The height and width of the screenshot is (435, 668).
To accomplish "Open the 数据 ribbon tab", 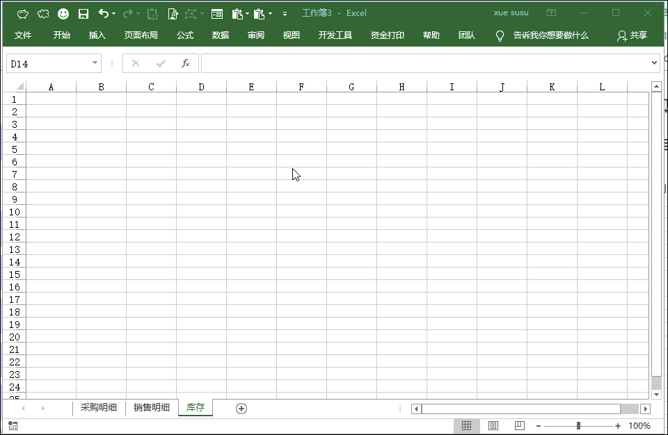I will tap(220, 35).
